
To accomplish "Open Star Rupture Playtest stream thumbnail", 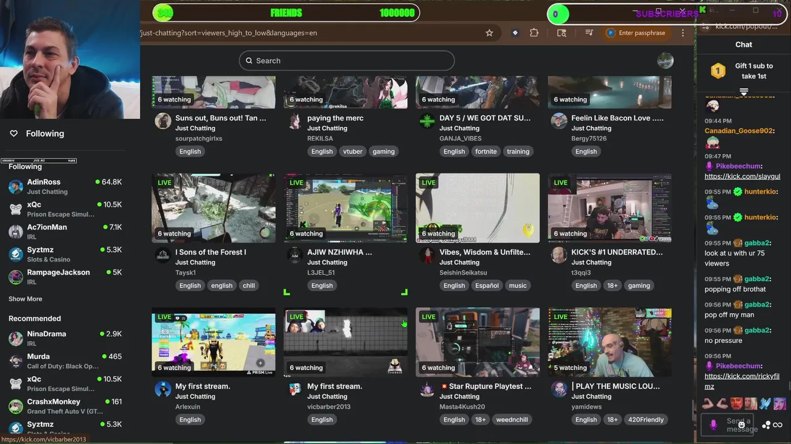I will 478,342.
